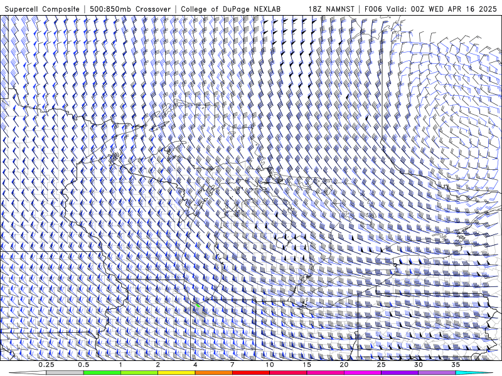Screen dimensions: 502x376
Task: Click the "F006" forecast hour text
Action: point(373,9)
